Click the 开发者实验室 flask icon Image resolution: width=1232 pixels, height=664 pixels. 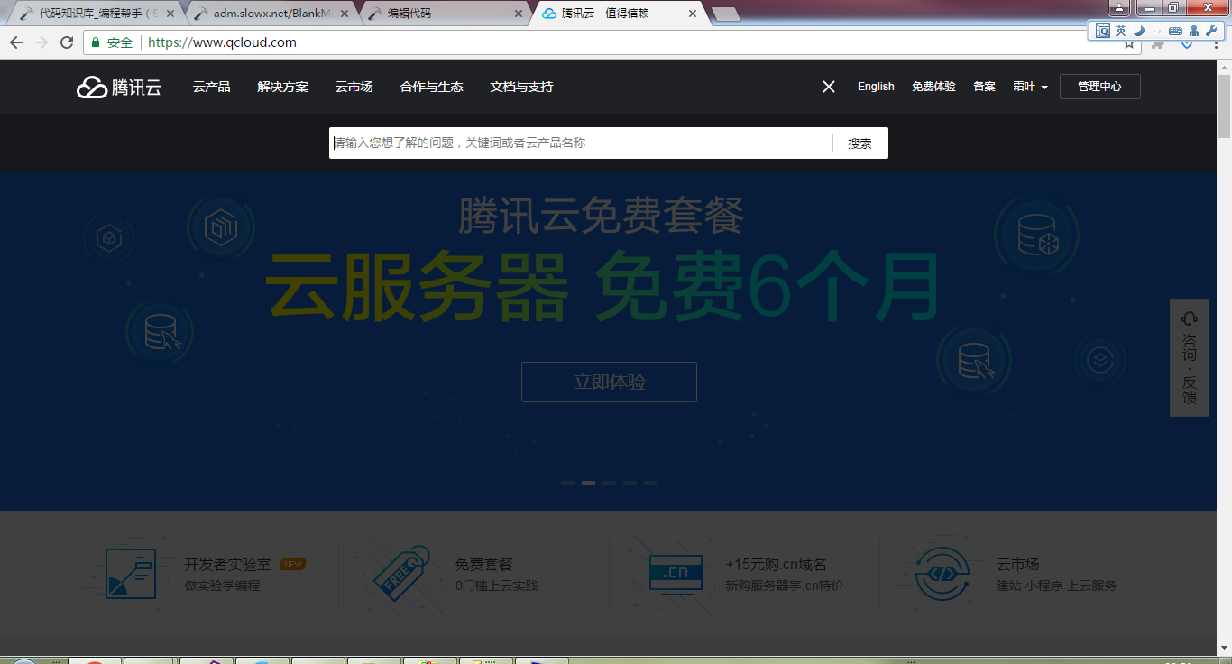click(x=130, y=573)
